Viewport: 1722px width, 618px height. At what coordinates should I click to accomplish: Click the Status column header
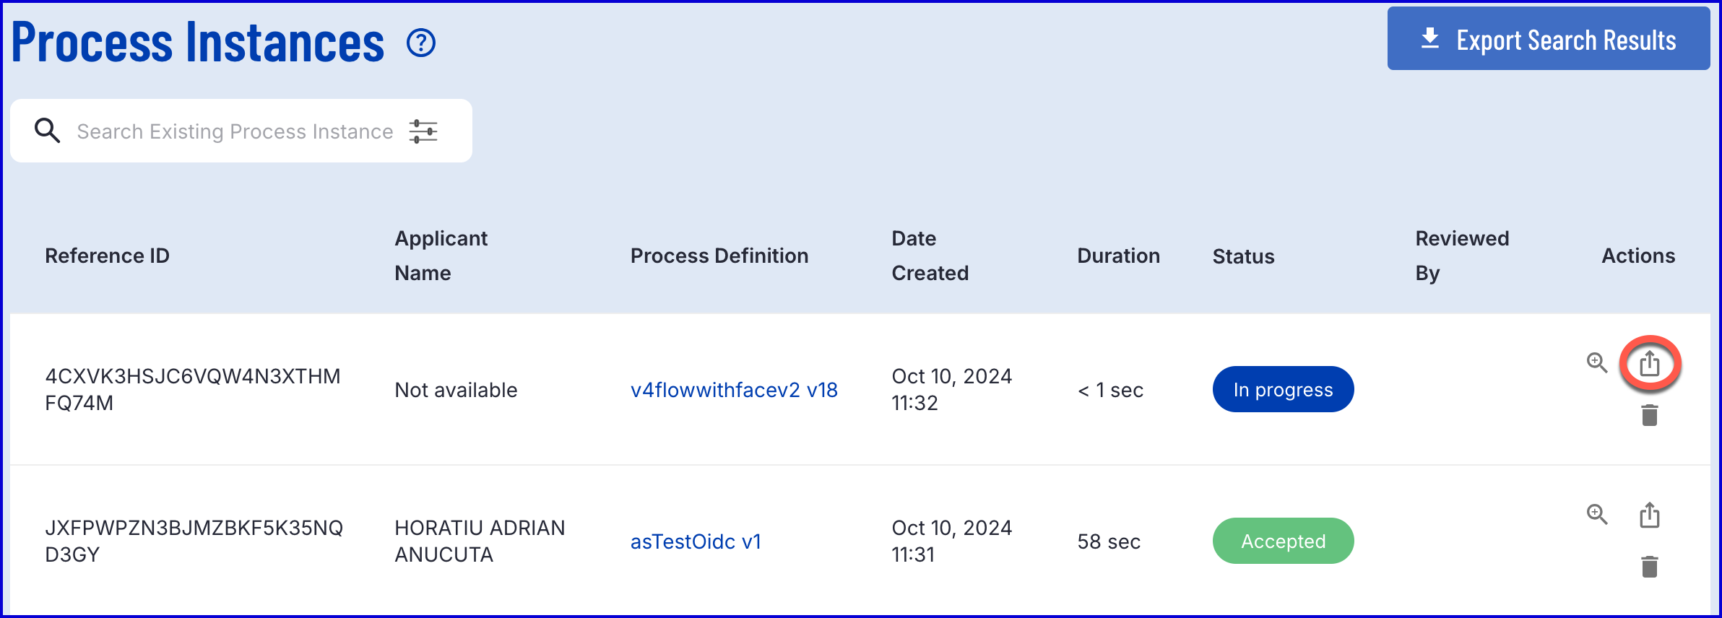point(1243,256)
